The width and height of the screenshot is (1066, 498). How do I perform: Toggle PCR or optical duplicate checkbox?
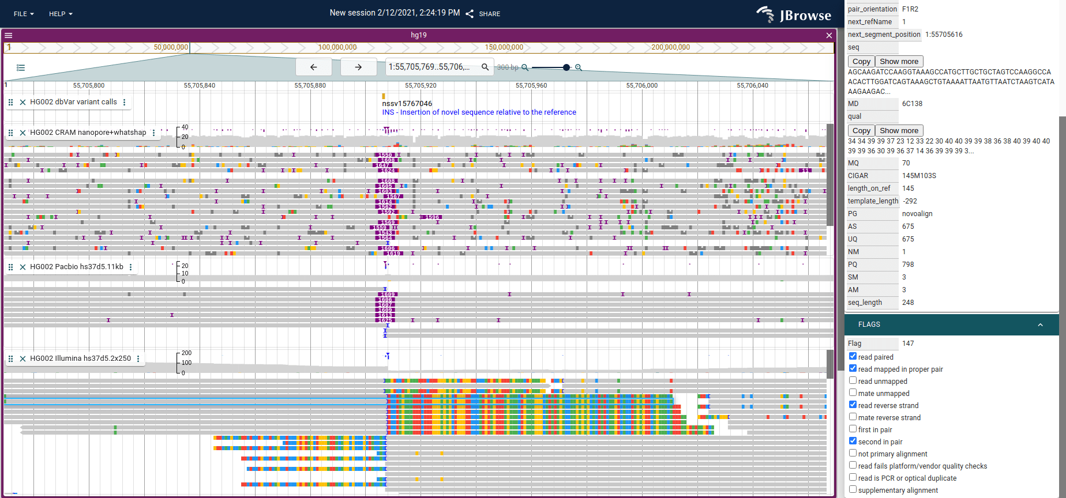click(x=853, y=477)
